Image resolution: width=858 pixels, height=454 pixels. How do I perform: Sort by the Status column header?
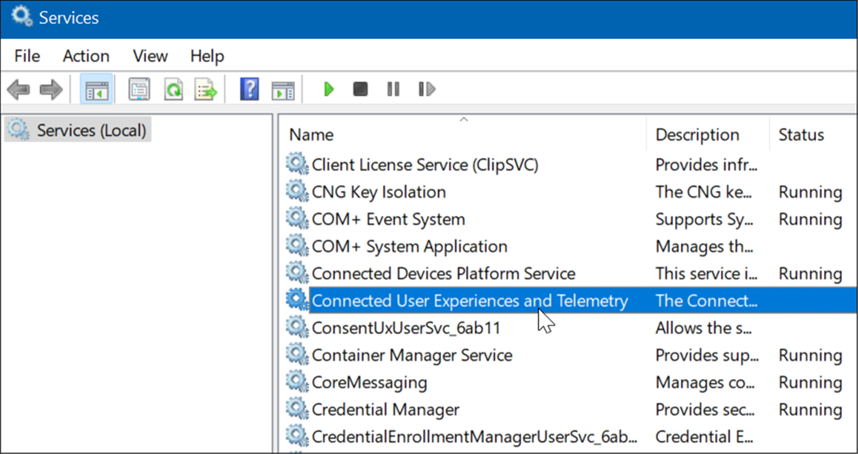[801, 135]
